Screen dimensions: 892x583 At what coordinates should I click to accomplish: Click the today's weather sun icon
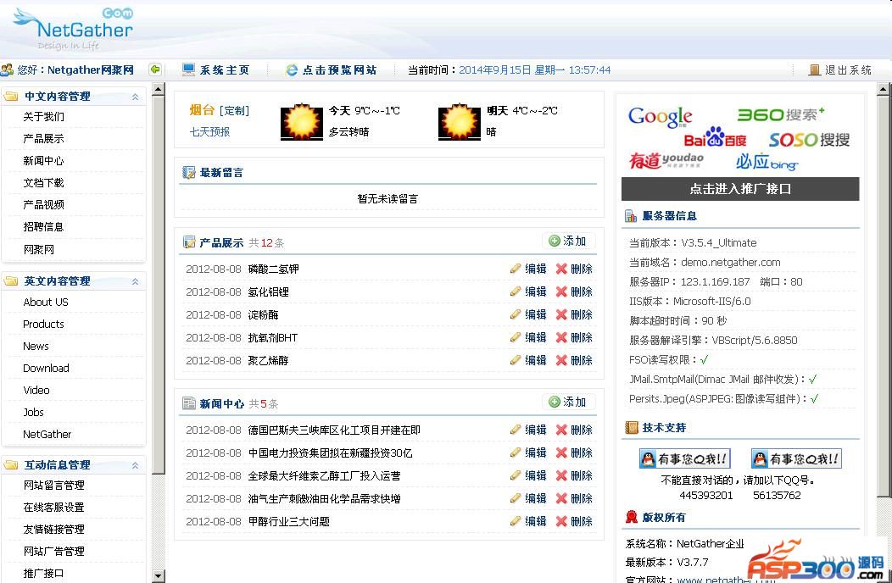tap(302, 122)
